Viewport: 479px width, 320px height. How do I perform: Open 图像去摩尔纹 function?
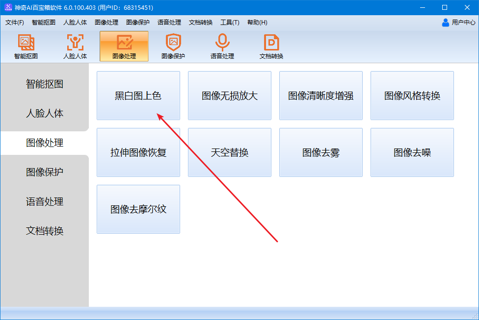pyautogui.click(x=138, y=209)
